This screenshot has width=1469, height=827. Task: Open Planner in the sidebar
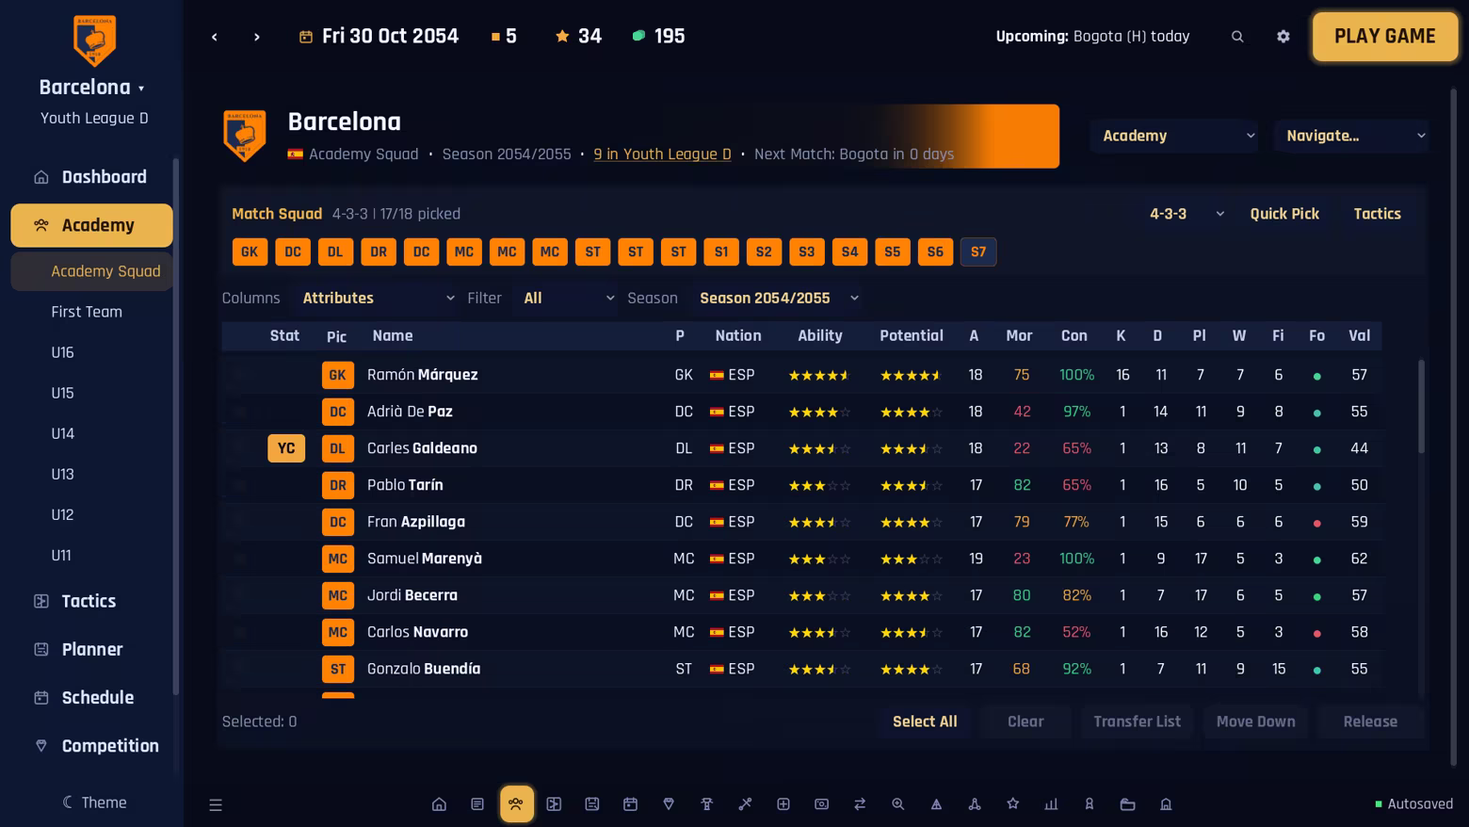[x=91, y=649]
